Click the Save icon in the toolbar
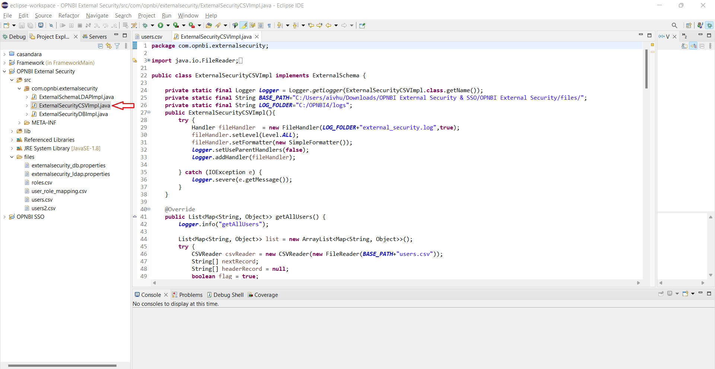The image size is (715, 369). pyautogui.click(x=22, y=25)
